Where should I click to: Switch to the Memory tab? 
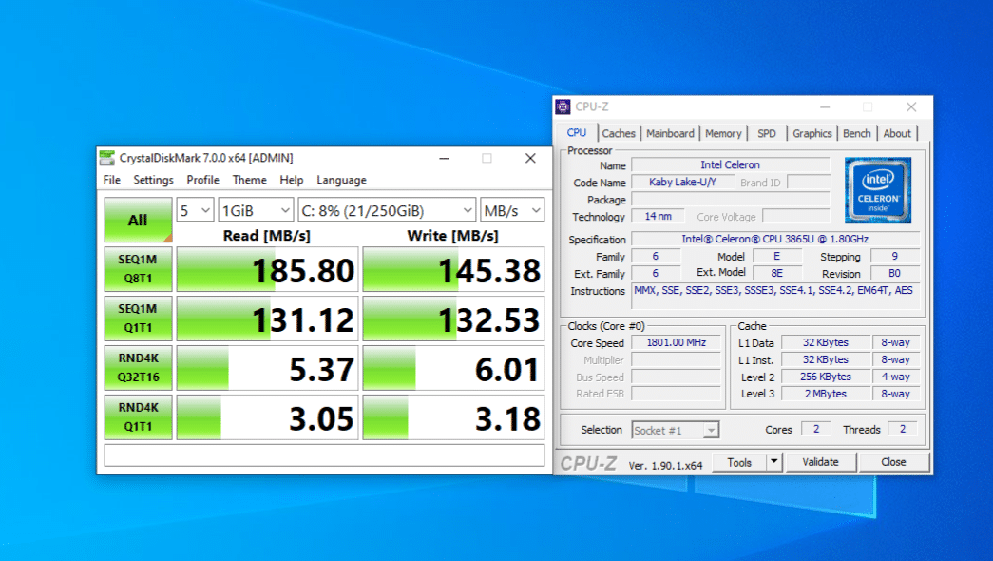coord(723,133)
